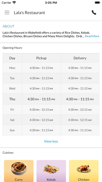Screen dimensions: 102x182
Task: Select the Mon row day cell
Action: 12,68
